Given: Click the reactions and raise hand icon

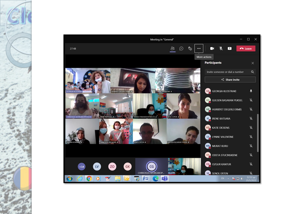Looking at the screenshot, I should [190, 48].
